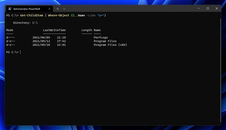The image size is (226, 130).
Task: Click the empty prompt PS C:\> line
Action: click(x=13, y=52)
